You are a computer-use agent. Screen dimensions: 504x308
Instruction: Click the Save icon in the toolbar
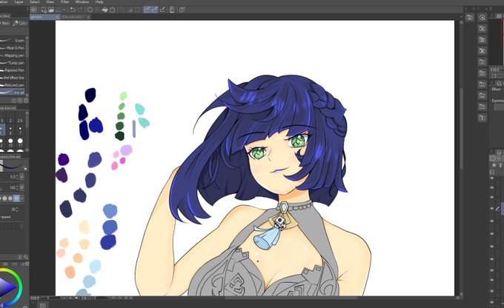click(x=59, y=10)
